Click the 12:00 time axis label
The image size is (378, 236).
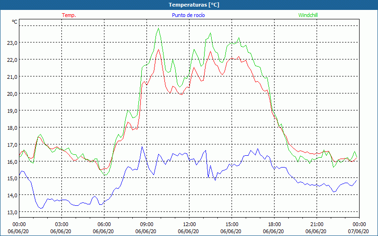(x=189, y=225)
